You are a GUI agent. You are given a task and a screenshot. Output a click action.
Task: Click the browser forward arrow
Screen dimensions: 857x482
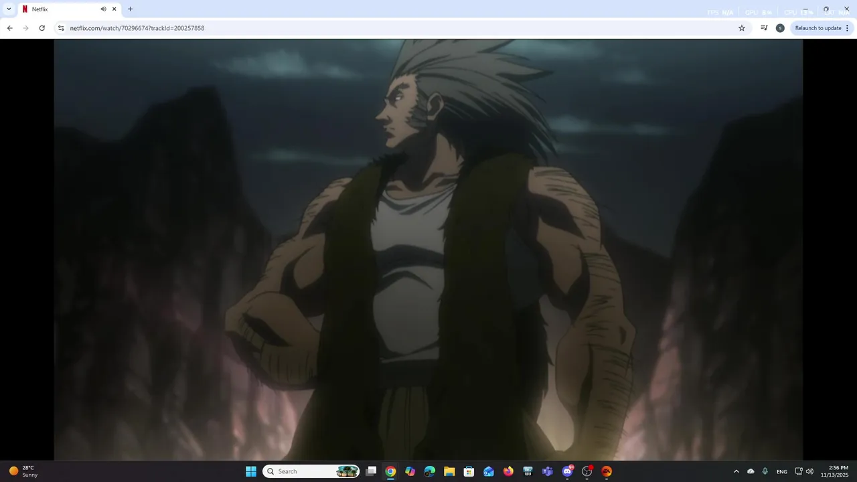(25, 28)
